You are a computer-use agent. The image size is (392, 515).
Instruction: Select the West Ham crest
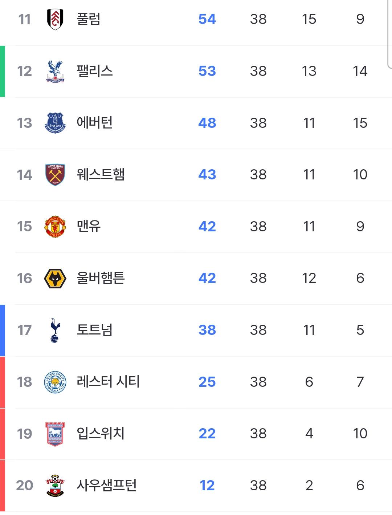55,175
